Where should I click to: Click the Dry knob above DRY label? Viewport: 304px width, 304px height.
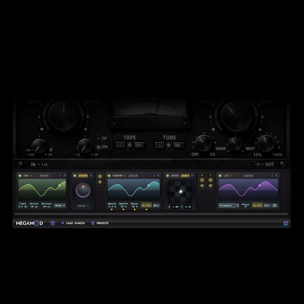[x=204, y=143]
